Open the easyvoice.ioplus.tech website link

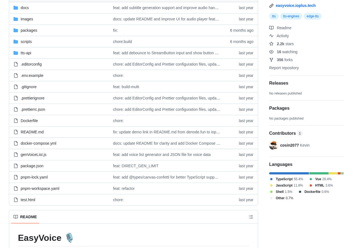[x=296, y=6]
